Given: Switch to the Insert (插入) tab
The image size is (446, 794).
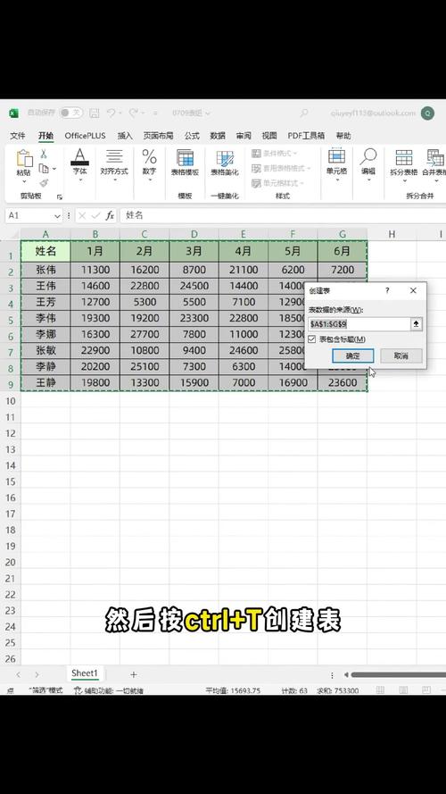Looking at the screenshot, I should click(125, 136).
